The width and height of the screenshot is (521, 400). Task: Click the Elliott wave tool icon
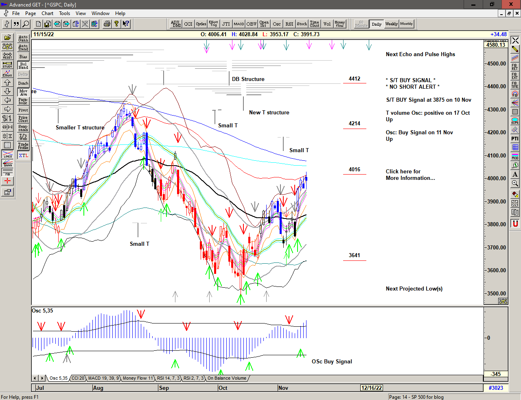pos(7,74)
